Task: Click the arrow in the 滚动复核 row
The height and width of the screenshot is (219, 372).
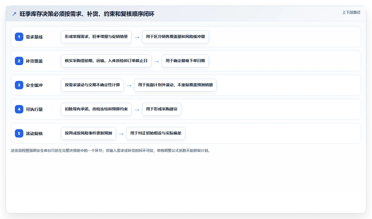Action: click(121, 134)
